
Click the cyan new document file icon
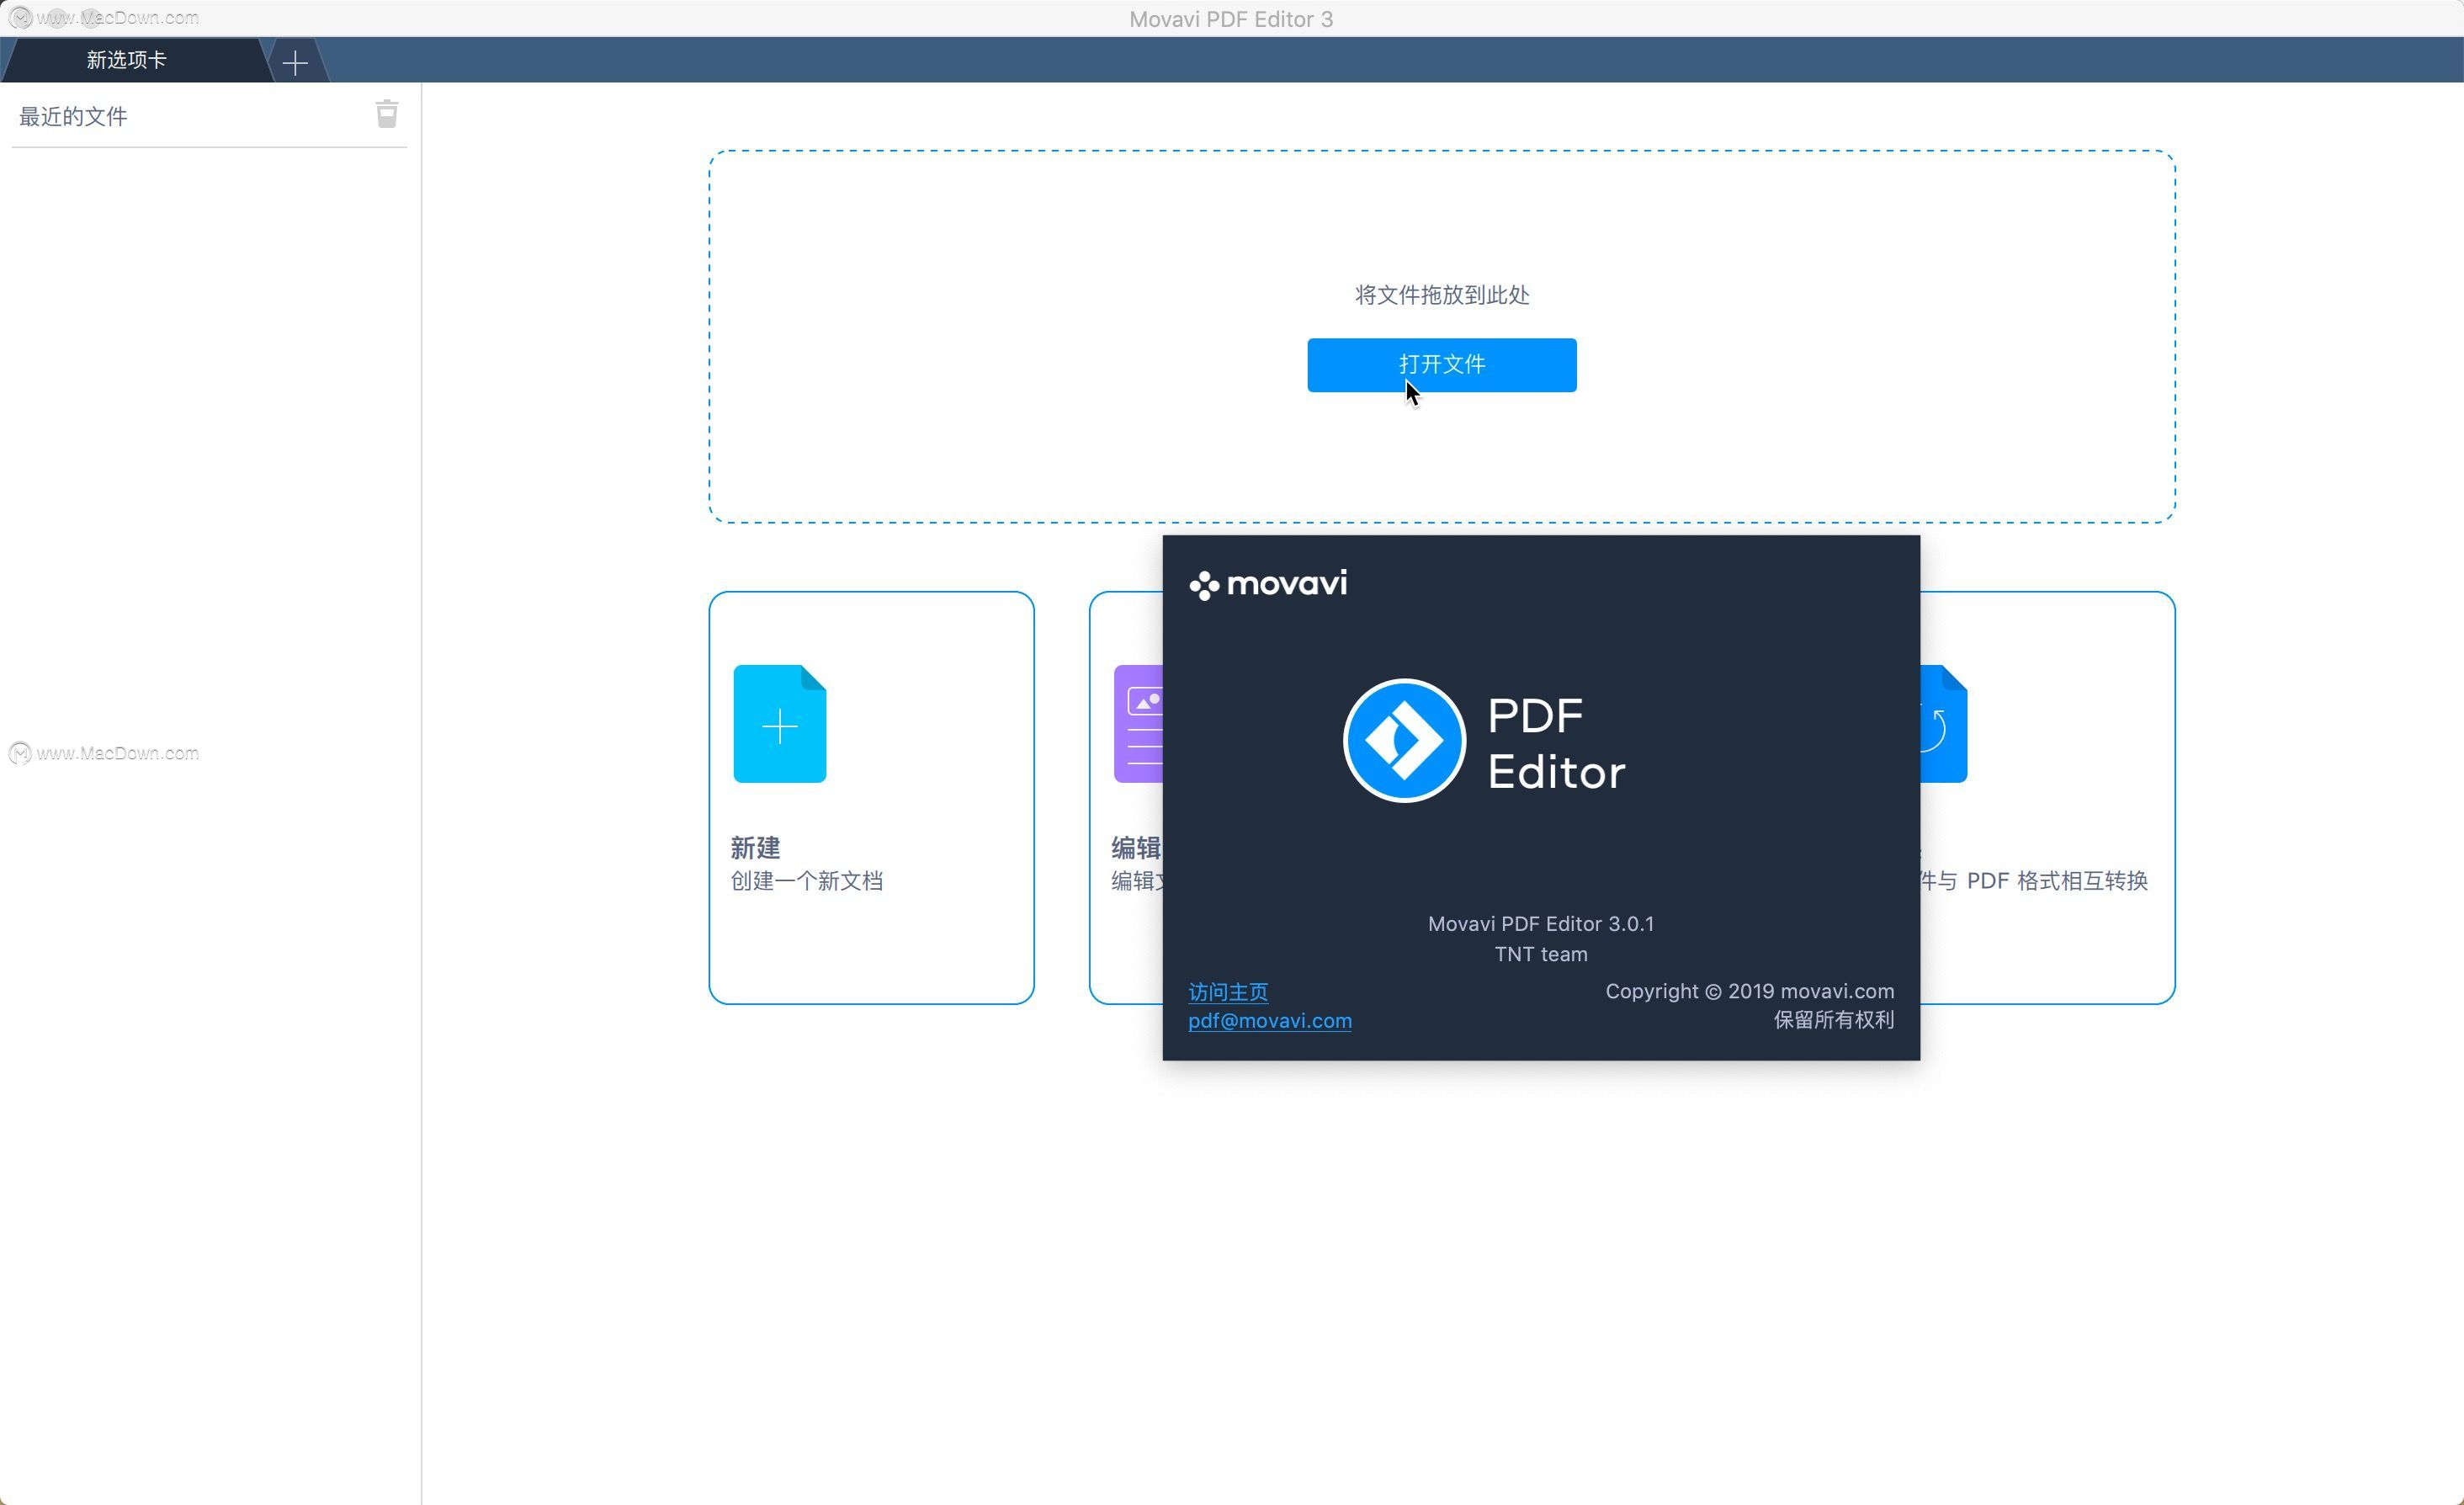[780, 723]
